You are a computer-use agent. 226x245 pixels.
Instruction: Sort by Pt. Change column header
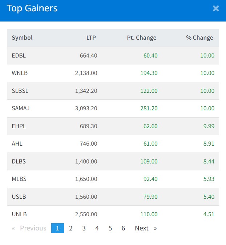(x=142, y=37)
